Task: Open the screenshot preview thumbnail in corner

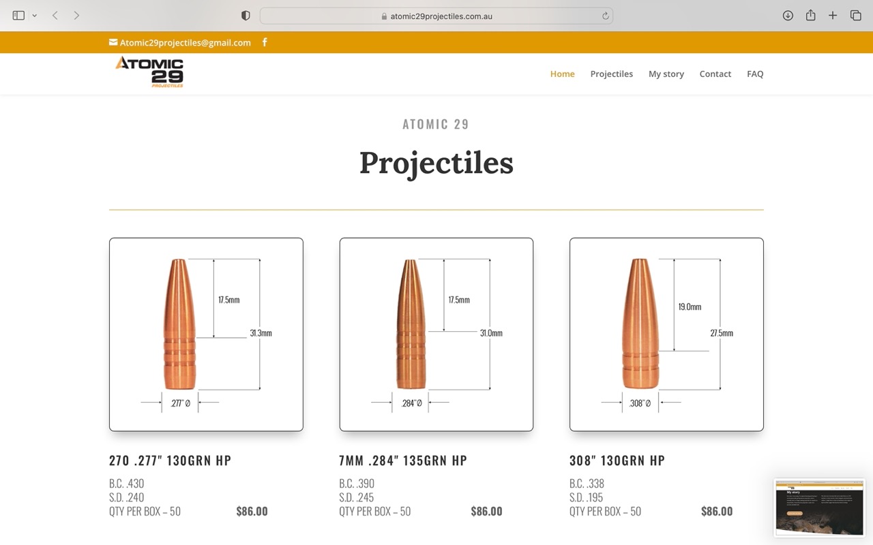Action: [819, 508]
